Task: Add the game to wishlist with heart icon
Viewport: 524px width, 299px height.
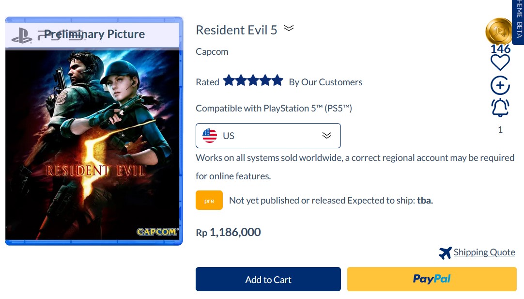Action: 500,63
